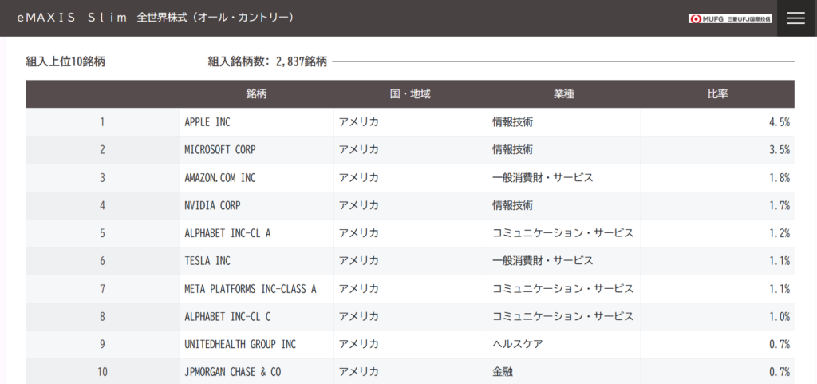
Task: Click rank number 3 cell
Action: click(103, 178)
